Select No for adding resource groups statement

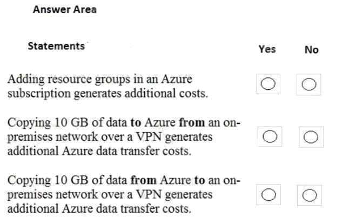310,85
